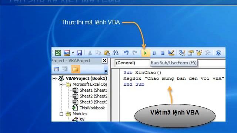
Task: Select Sheet2 in the project tree
Action: coord(93,96)
